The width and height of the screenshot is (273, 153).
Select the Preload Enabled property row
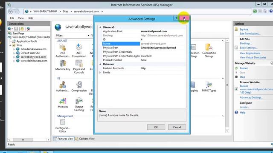pyautogui.click(x=144, y=60)
